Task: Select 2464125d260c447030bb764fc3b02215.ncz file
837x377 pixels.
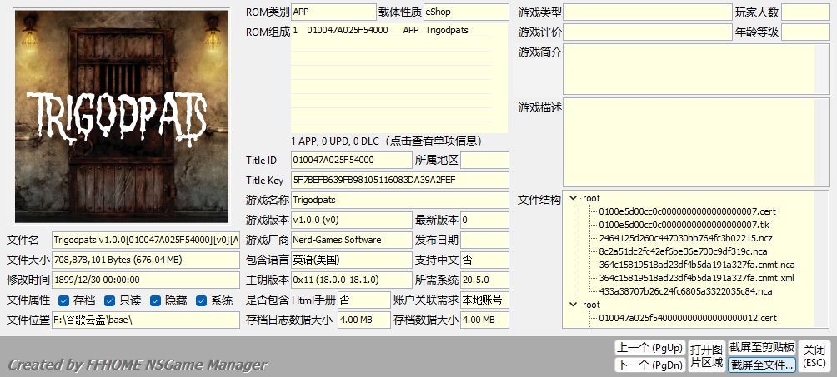Action: click(x=685, y=238)
